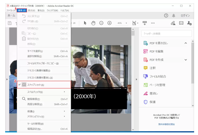Select the arrow selection tool in toolbar
Viewport: 198px width, 135px height.
[x=85, y=23]
